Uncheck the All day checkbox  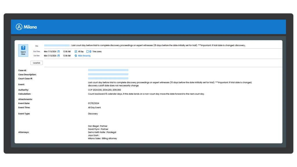coord(76,52)
